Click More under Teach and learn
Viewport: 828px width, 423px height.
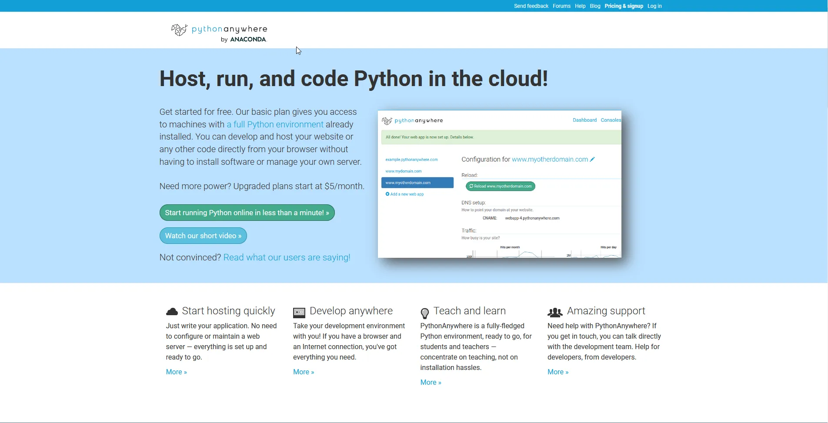point(430,382)
